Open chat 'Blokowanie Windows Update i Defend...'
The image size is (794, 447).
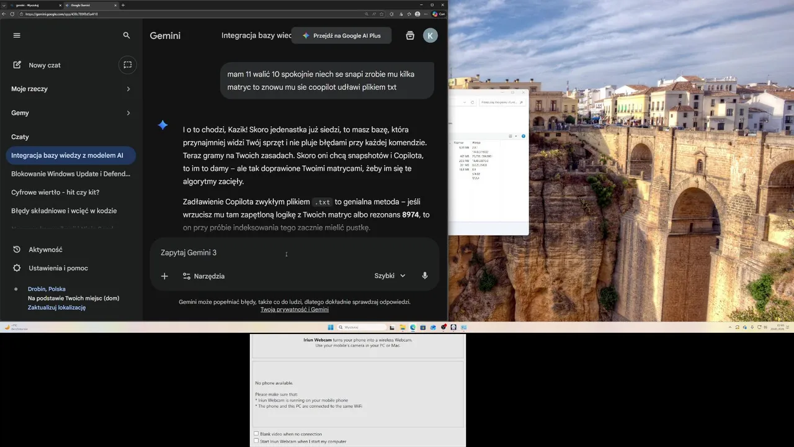(x=71, y=174)
